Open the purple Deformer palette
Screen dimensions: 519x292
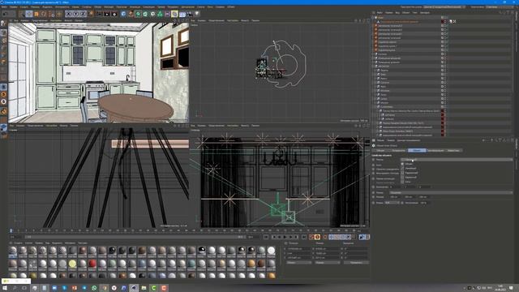[x=167, y=14]
